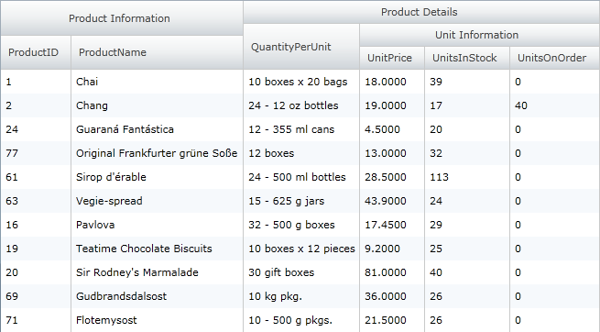
Task: Click the '15 - 625 g jars' cell
Action: point(301,201)
